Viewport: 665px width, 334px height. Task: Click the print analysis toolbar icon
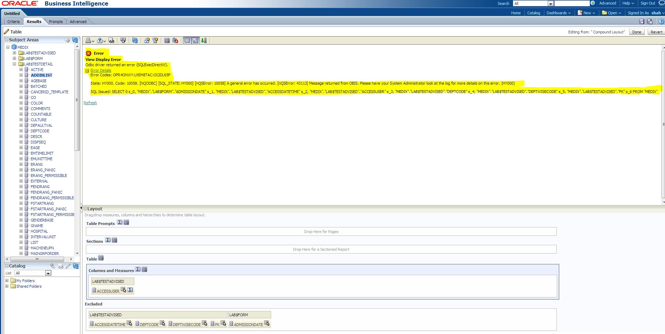point(88,40)
